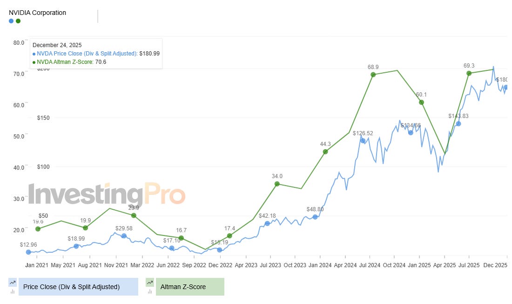Click the 17.4 Z-Score data point
The image size is (512, 304).
(x=229, y=235)
